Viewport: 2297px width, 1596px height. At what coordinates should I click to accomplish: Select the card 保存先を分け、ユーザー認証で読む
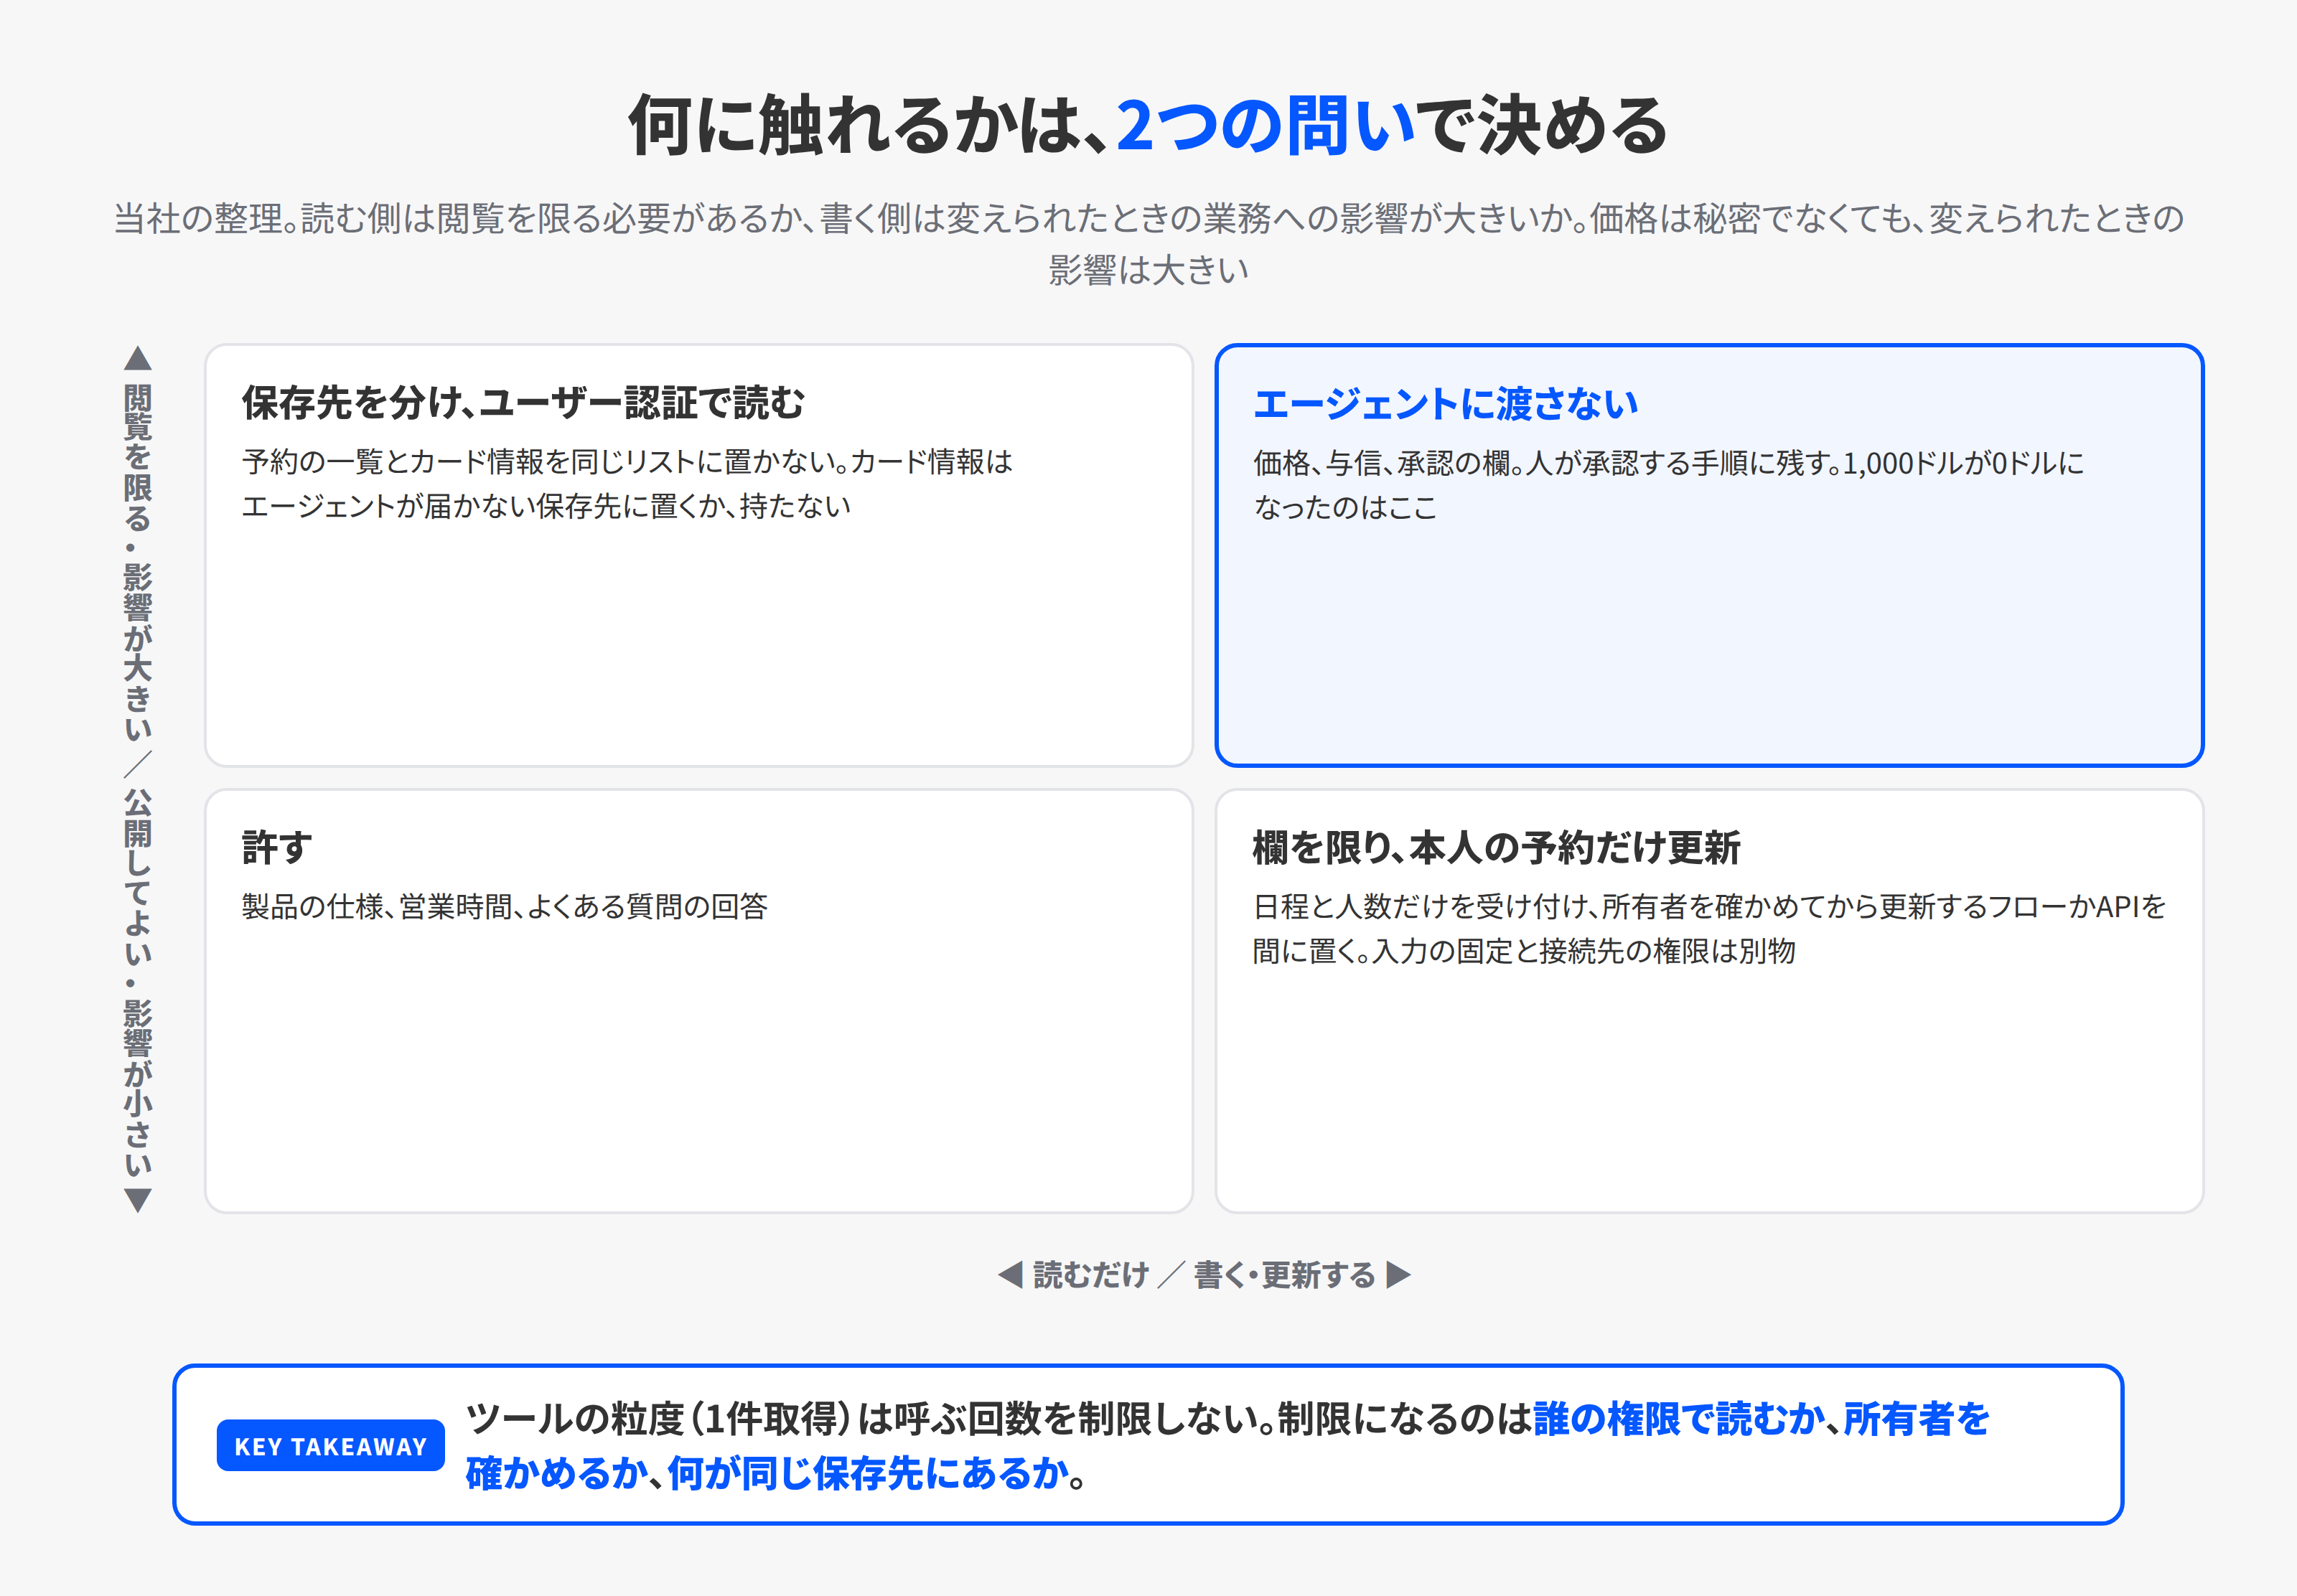pos(699,556)
